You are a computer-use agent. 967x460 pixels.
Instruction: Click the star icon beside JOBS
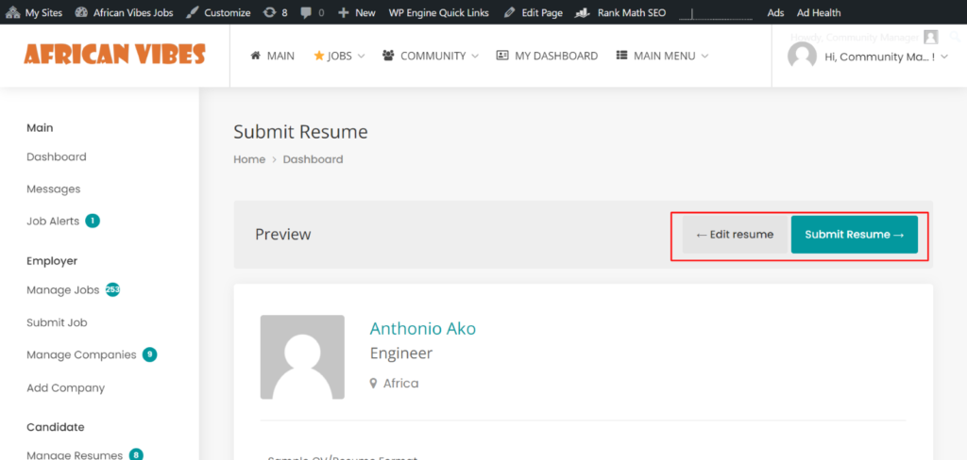pyautogui.click(x=319, y=56)
